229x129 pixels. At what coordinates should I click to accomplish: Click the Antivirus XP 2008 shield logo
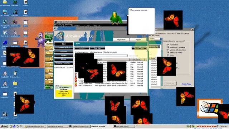tap(60, 36)
